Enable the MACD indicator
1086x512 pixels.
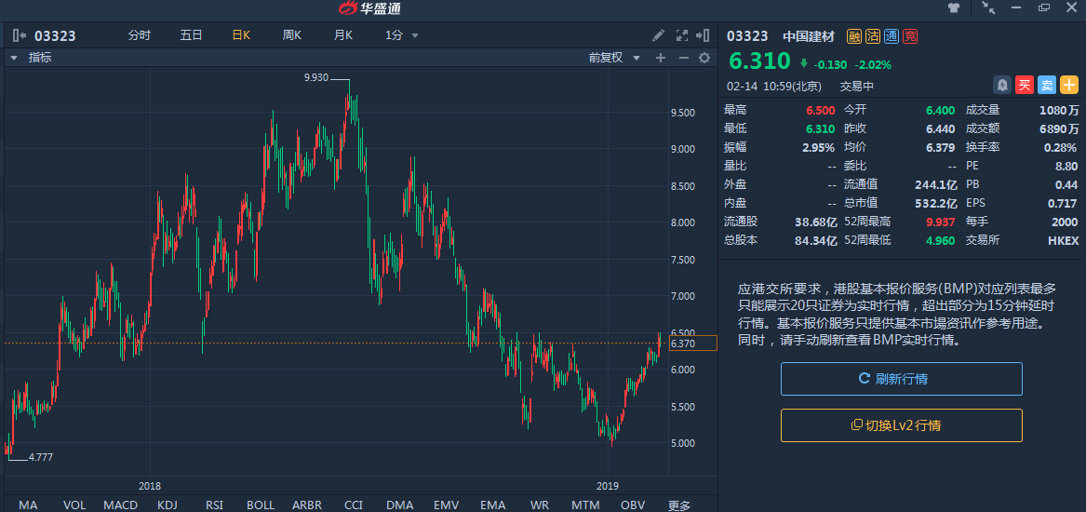click(x=121, y=505)
